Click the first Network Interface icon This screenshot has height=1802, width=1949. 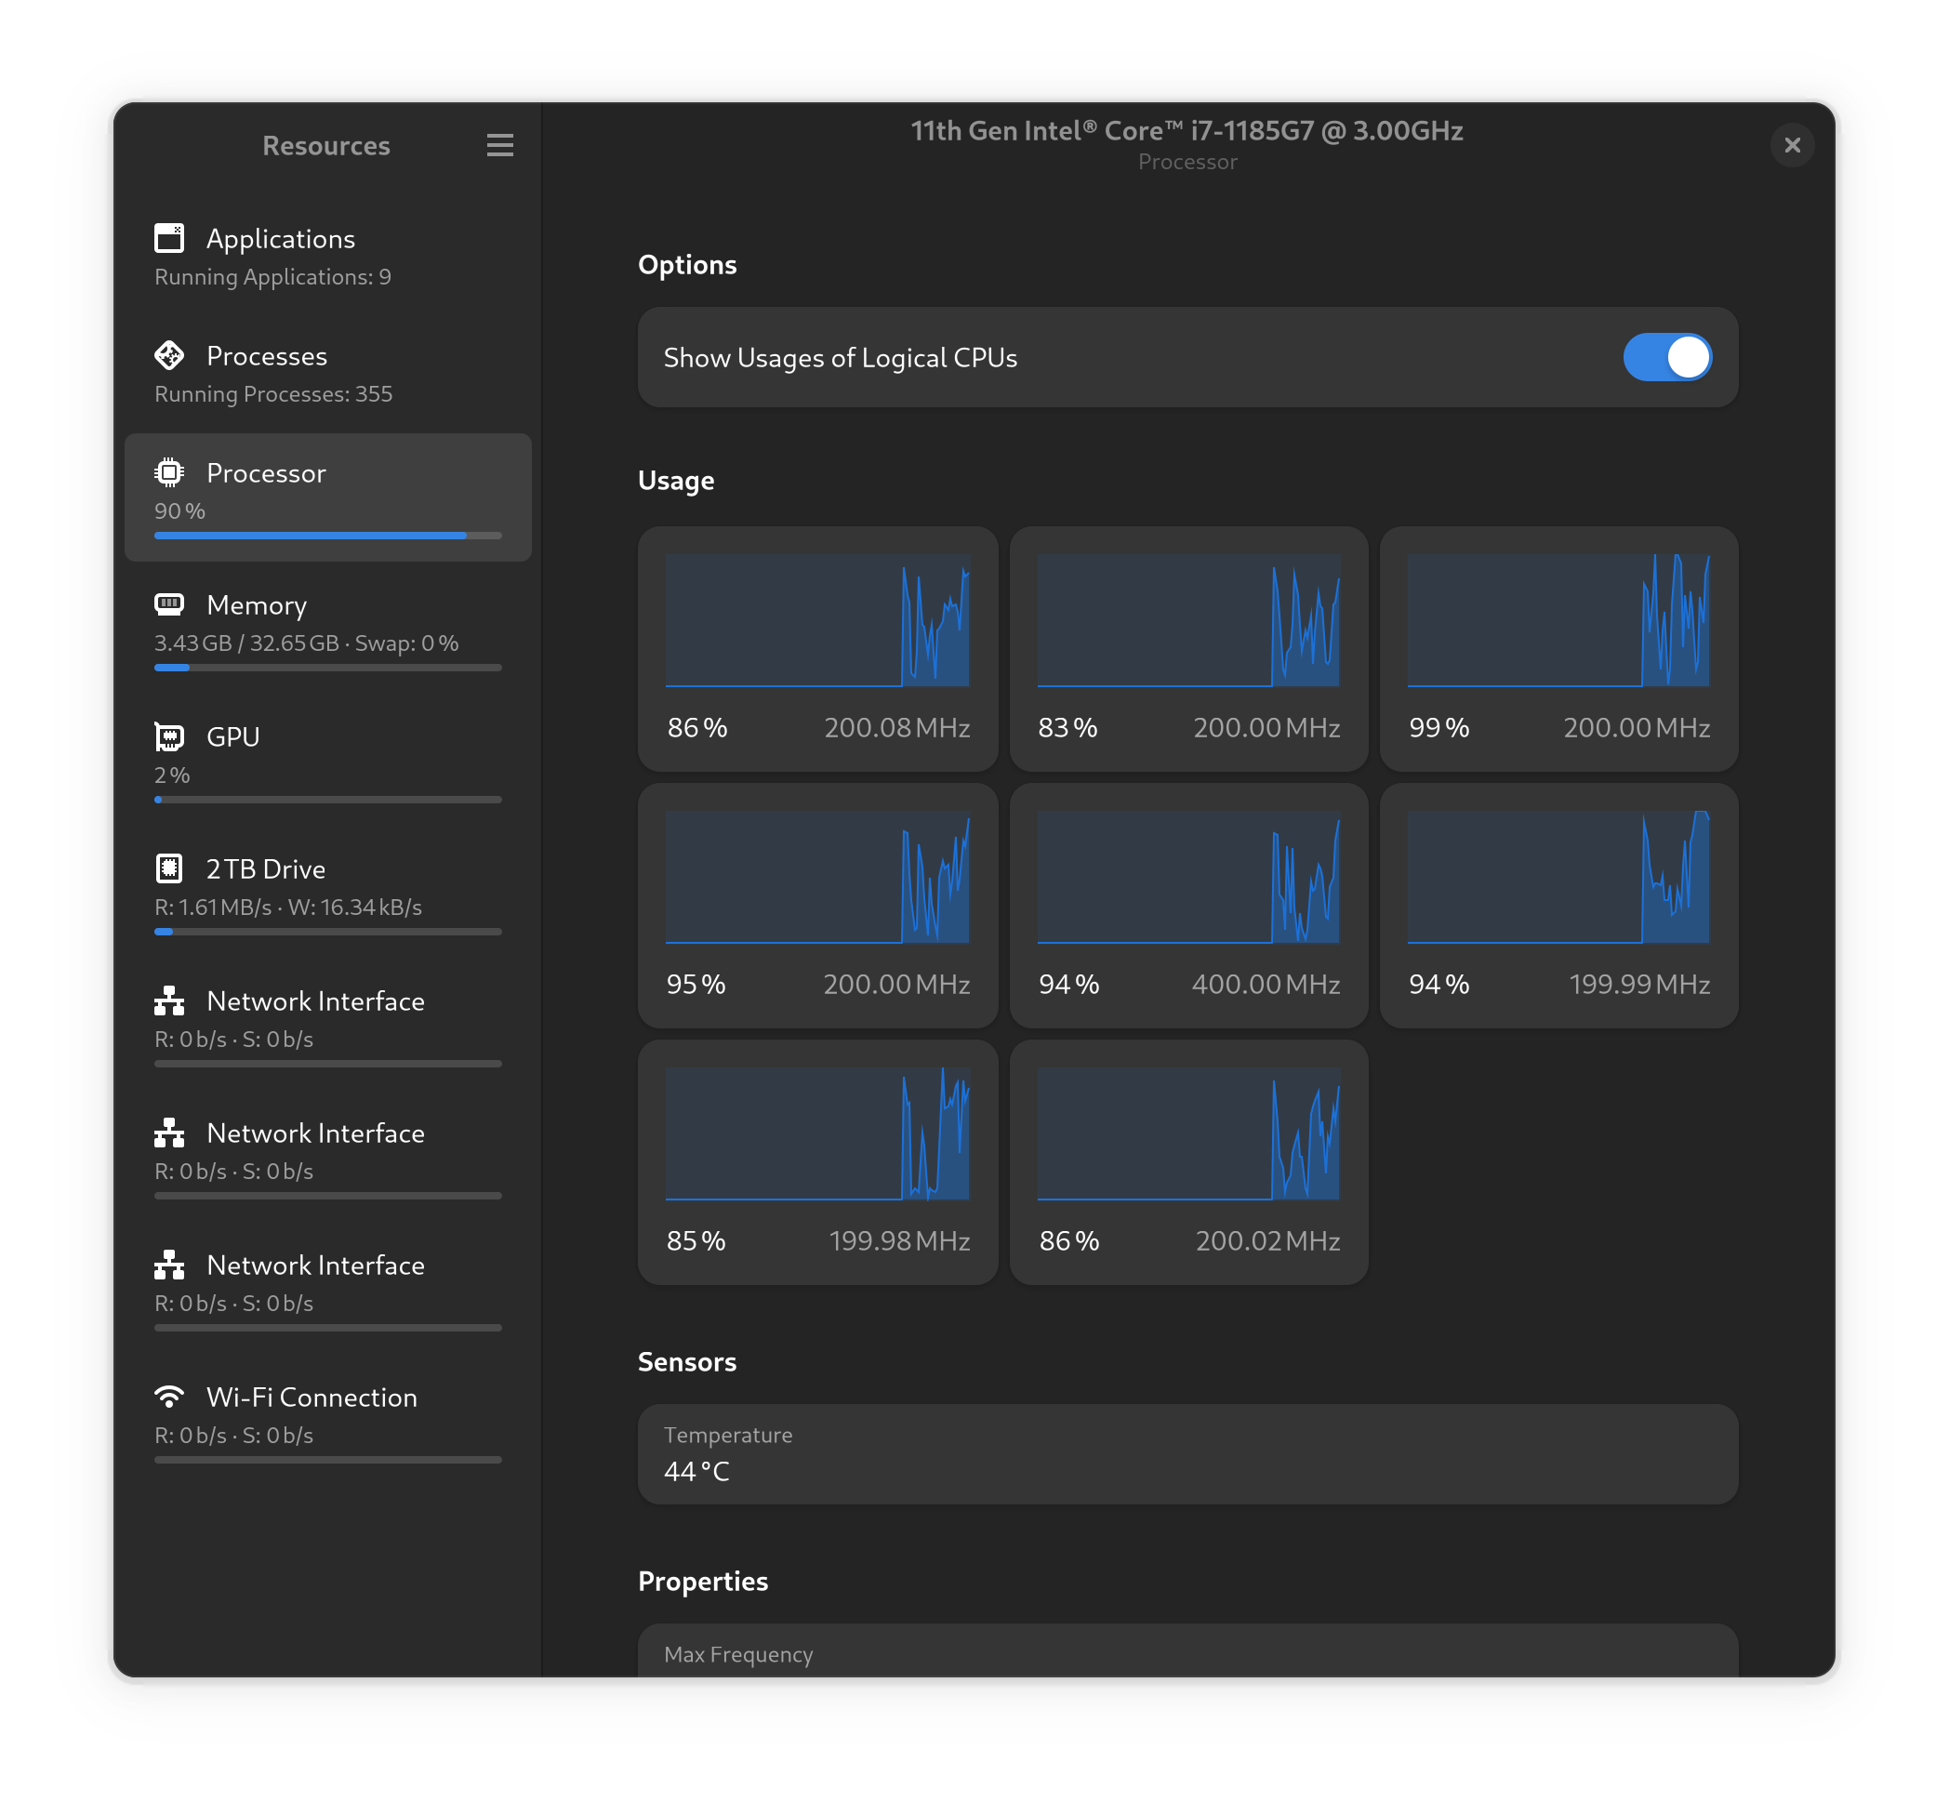click(168, 1000)
